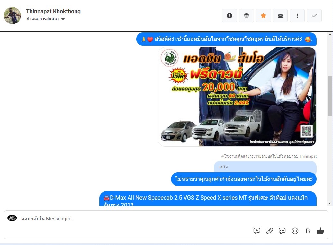The width and height of the screenshot is (333, 245).
Task: Delete the conversation using the trash icon
Action: click(x=246, y=15)
